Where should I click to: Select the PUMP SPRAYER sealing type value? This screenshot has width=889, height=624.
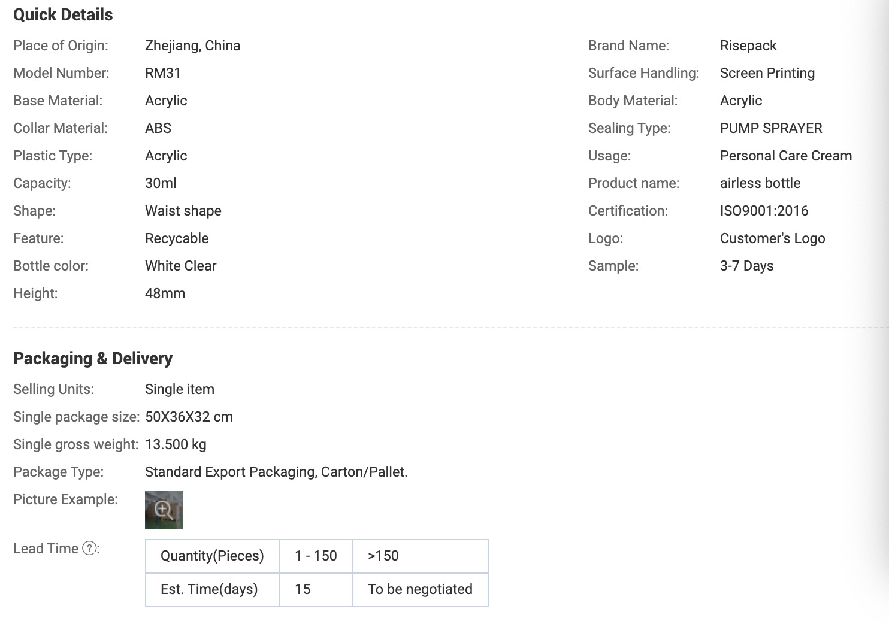coord(771,128)
